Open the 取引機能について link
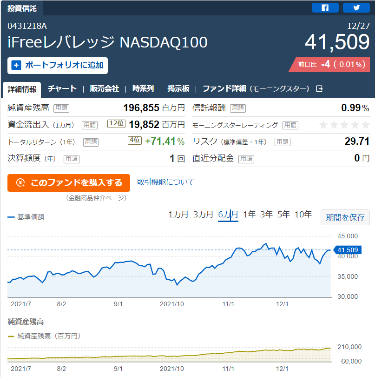375x377 pixels. pyautogui.click(x=165, y=182)
